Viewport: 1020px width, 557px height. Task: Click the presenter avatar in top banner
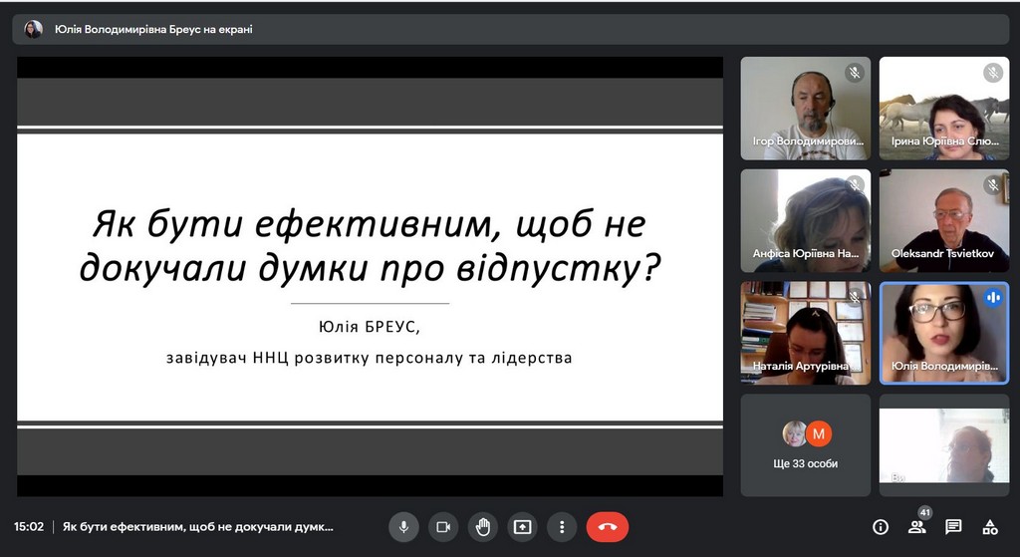click(x=34, y=30)
